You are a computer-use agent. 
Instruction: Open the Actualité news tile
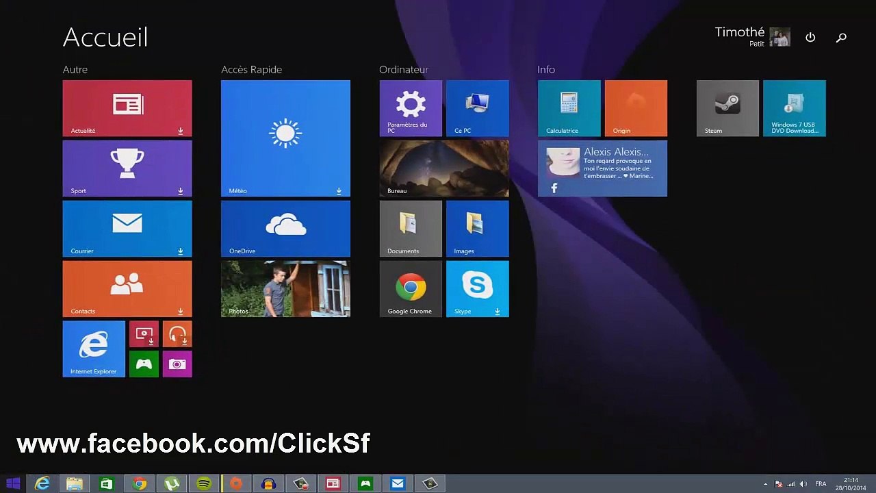pos(127,108)
